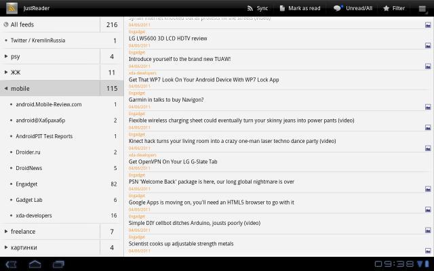Sync feeds with the Sync button
434x271 pixels.
(258, 8)
